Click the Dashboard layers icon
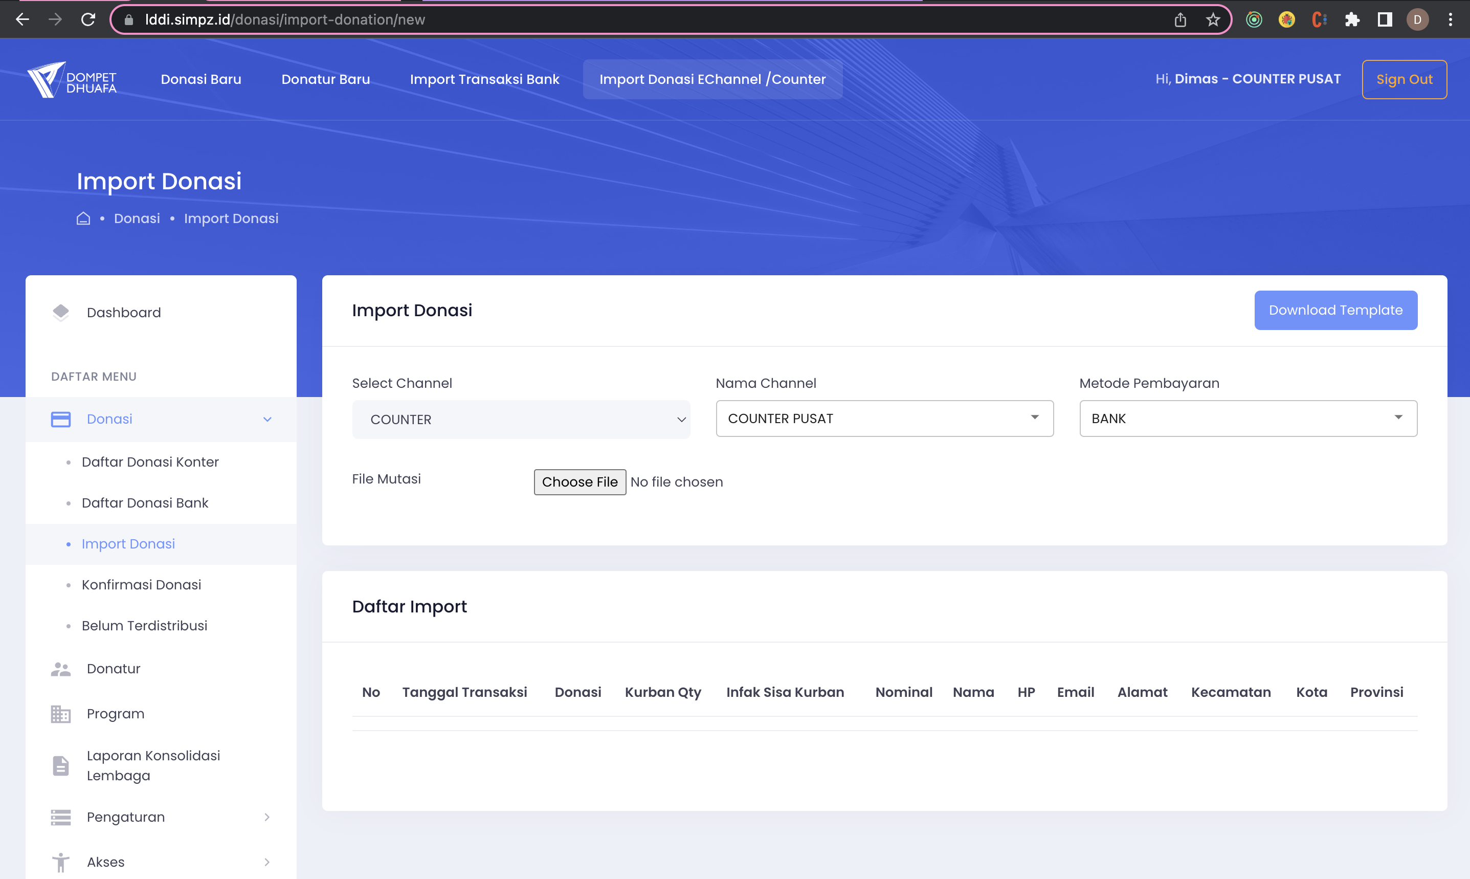Image resolution: width=1470 pixels, height=879 pixels. click(x=60, y=312)
